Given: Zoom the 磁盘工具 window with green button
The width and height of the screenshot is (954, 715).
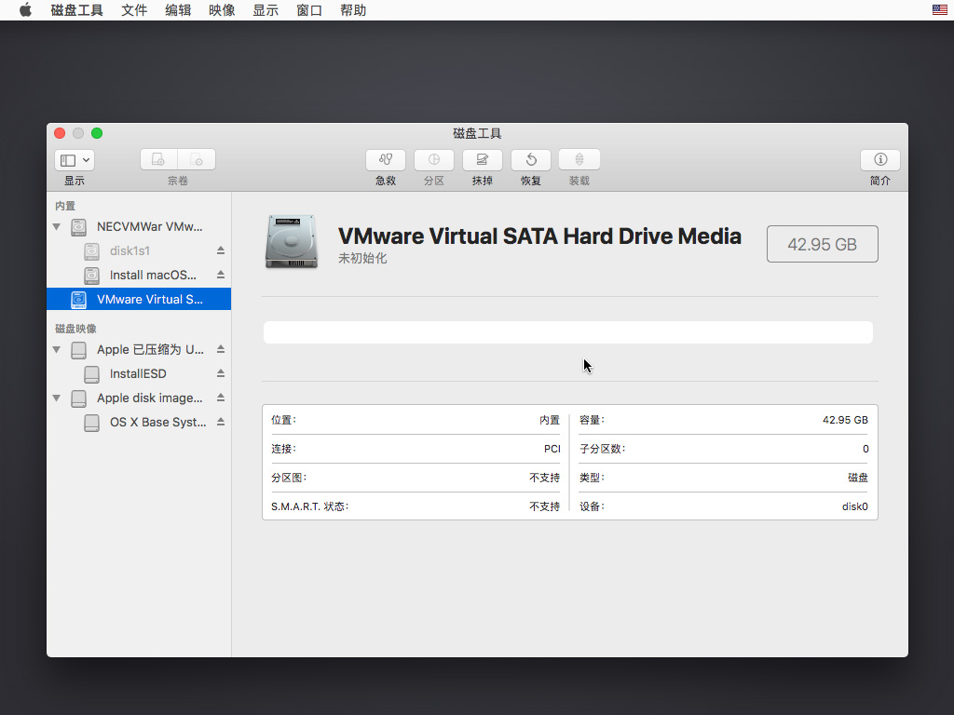Looking at the screenshot, I should 97,133.
